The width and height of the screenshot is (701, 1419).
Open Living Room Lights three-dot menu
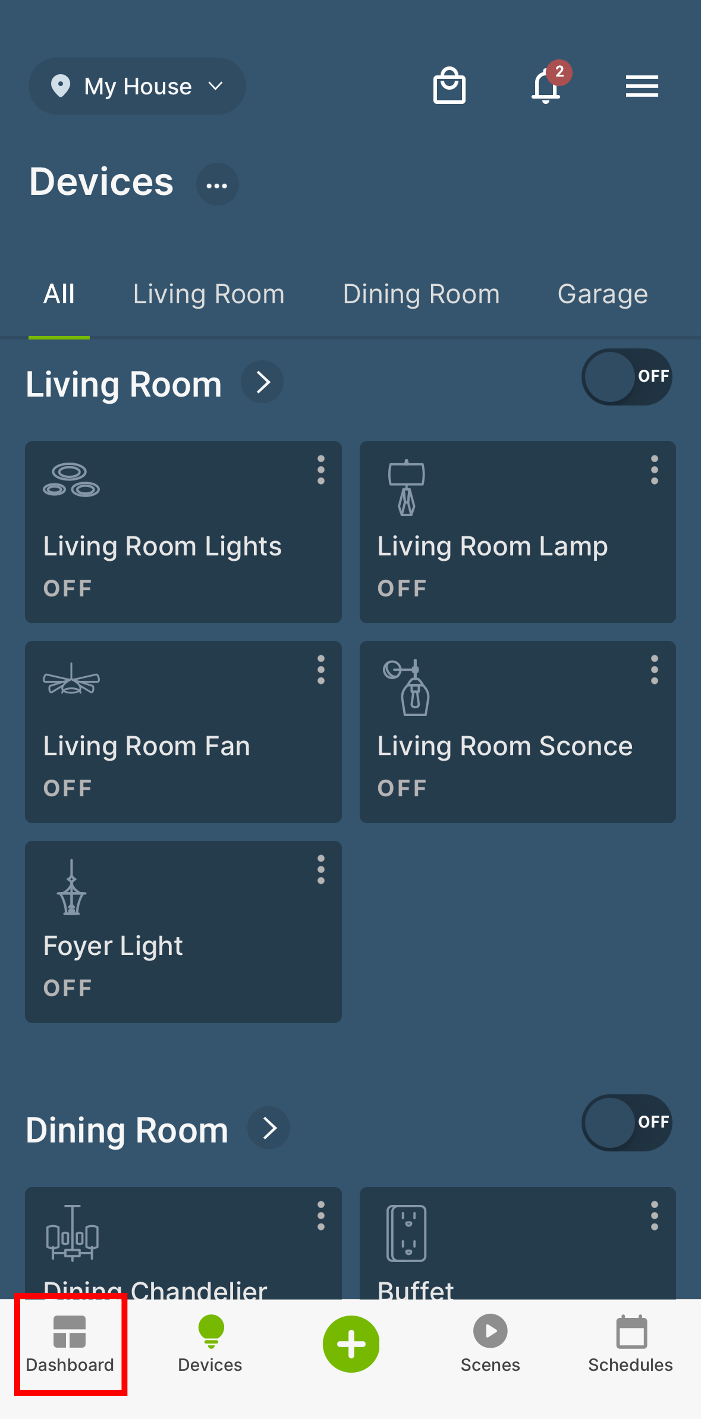point(320,470)
